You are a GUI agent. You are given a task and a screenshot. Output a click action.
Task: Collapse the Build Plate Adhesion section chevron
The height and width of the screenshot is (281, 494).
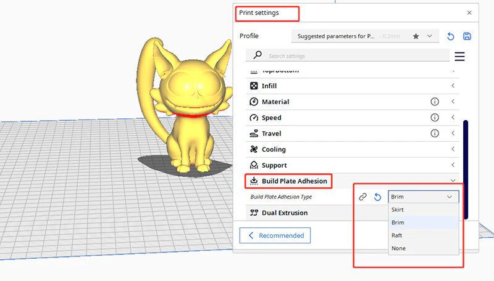pyautogui.click(x=453, y=181)
